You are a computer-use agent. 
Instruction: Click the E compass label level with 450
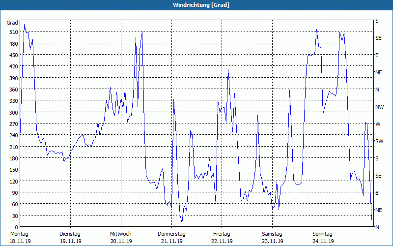(377, 55)
